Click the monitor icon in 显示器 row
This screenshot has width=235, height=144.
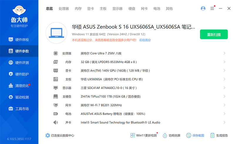(56, 88)
